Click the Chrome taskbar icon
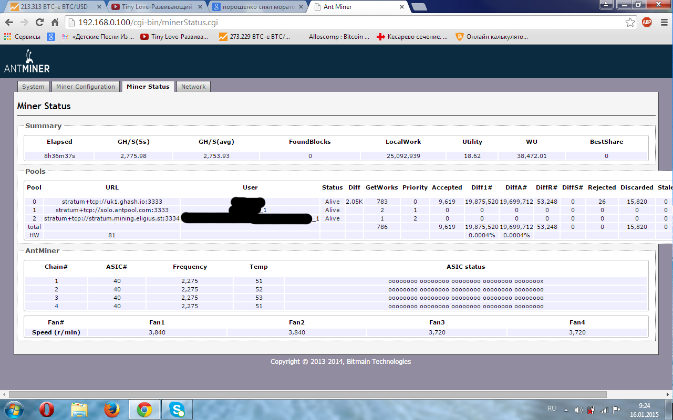This screenshot has height=420, width=673. [x=144, y=409]
